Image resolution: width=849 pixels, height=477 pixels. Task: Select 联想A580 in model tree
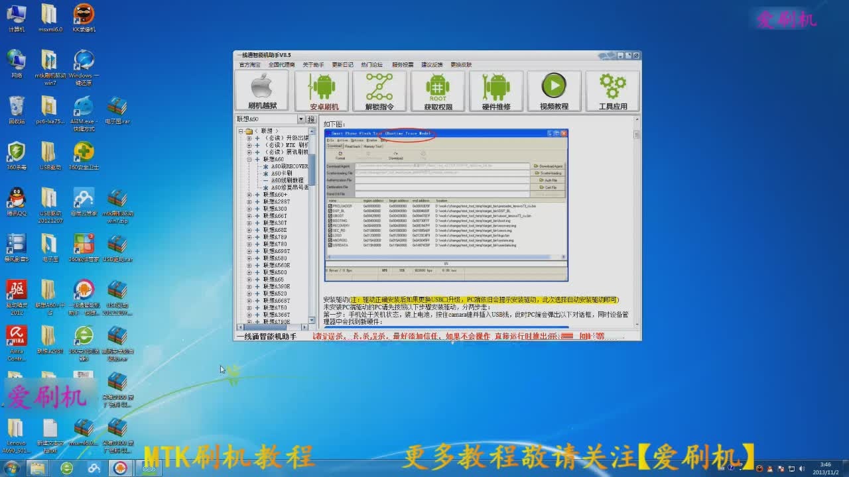point(275,258)
